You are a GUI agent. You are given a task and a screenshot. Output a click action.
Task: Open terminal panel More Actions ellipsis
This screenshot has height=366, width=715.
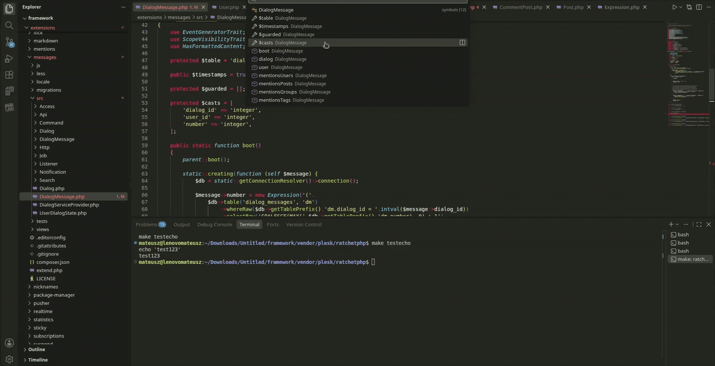pyautogui.click(x=686, y=224)
